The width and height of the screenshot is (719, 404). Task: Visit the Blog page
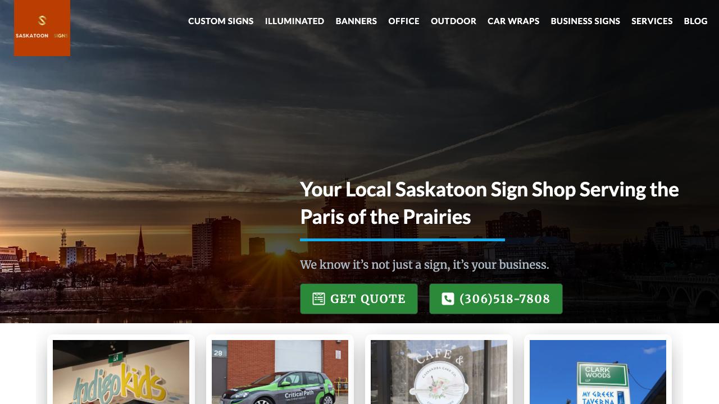695,21
